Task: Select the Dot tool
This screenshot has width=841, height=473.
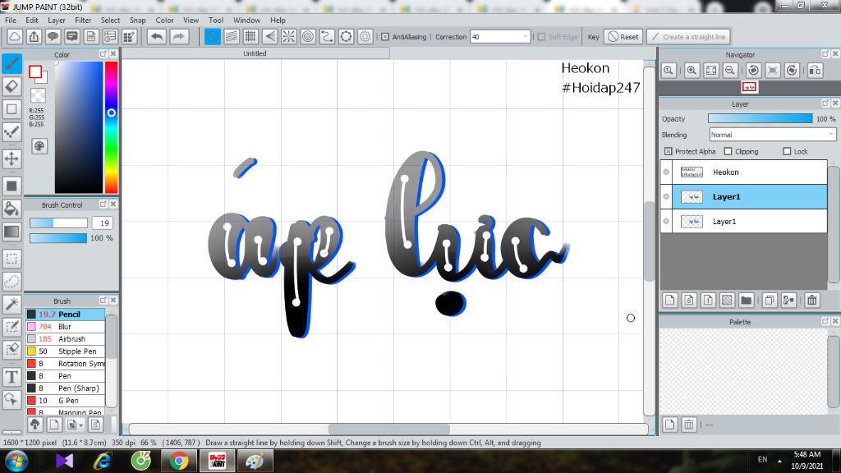Action: click(x=11, y=132)
